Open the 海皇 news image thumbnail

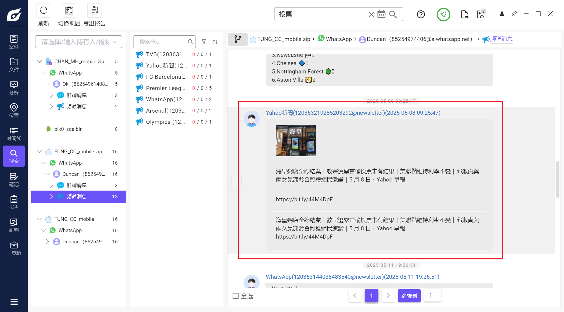[x=296, y=140]
